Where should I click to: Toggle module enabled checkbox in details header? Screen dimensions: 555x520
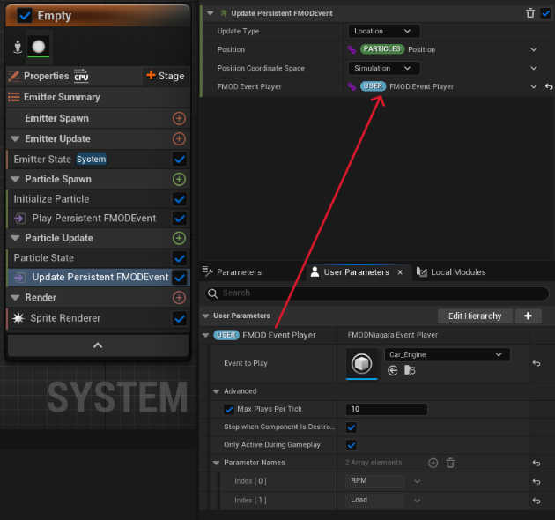(x=545, y=13)
